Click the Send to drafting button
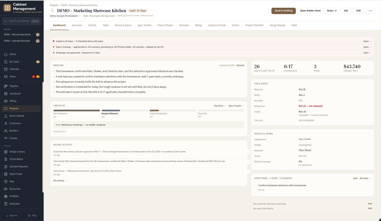The height and width of the screenshot is (221, 381). coord(284,11)
